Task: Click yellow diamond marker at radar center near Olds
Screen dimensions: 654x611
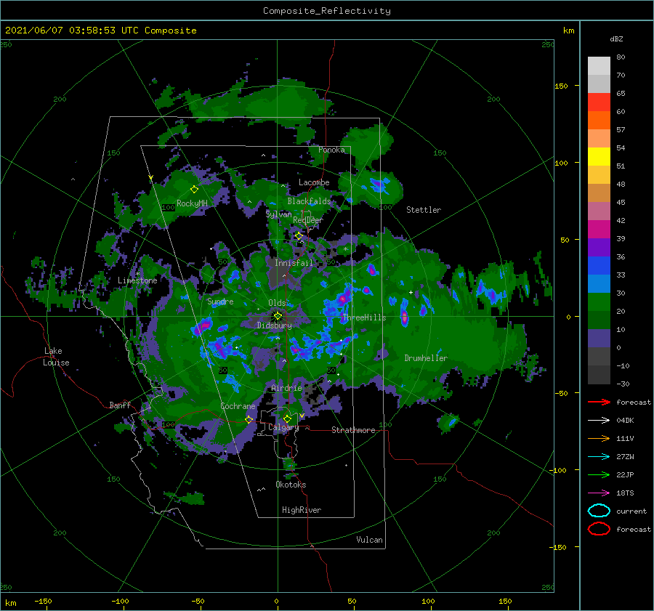Action: (x=278, y=316)
